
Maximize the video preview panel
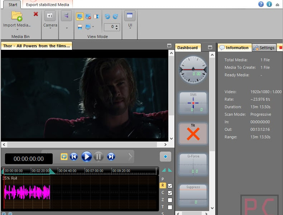tap(169, 46)
